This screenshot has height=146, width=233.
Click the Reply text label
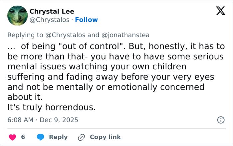click(58, 137)
